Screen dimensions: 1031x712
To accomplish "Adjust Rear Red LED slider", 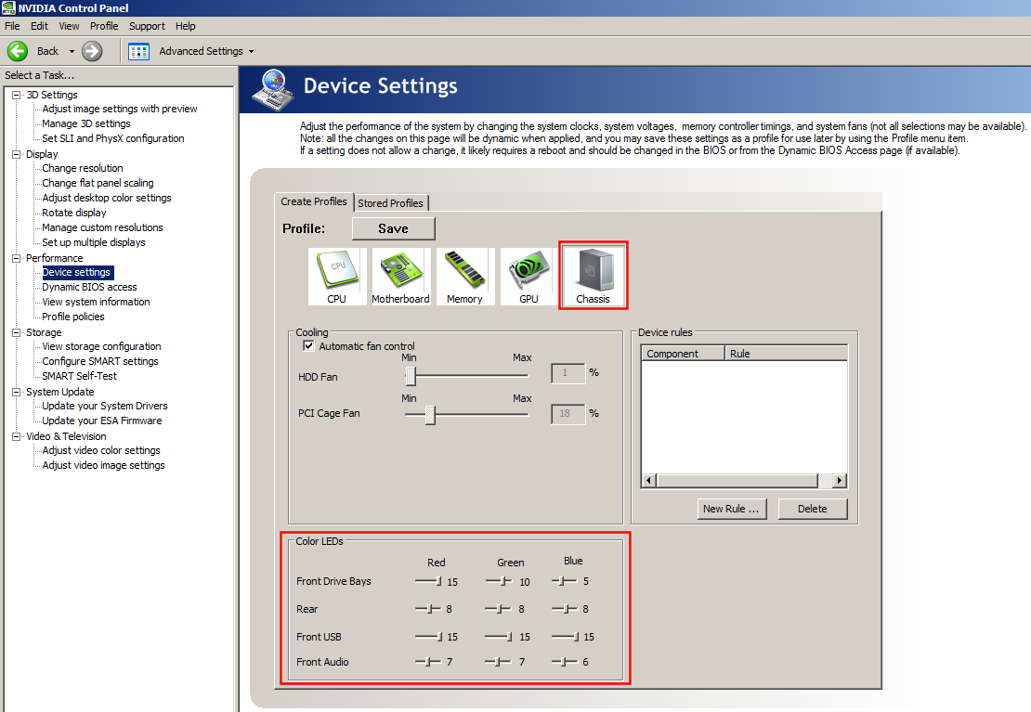I will coord(428,609).
